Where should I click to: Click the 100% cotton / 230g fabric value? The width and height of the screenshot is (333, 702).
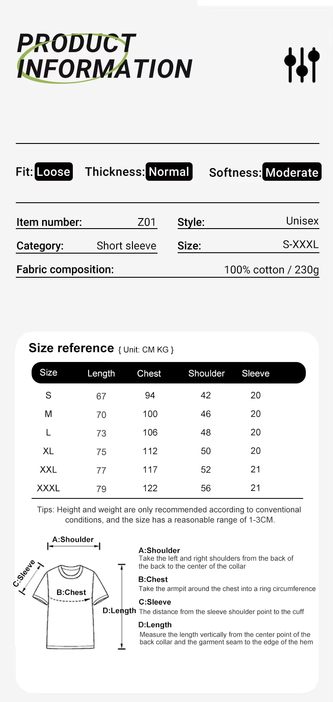click(x=271, y=269)
